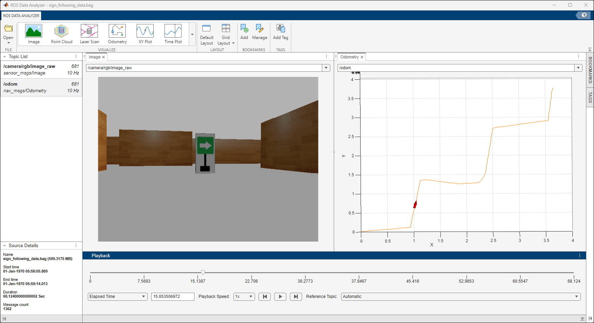594x323 pixels.
Task: Add a bookmark at current time
Action: (x=244, y=33)
